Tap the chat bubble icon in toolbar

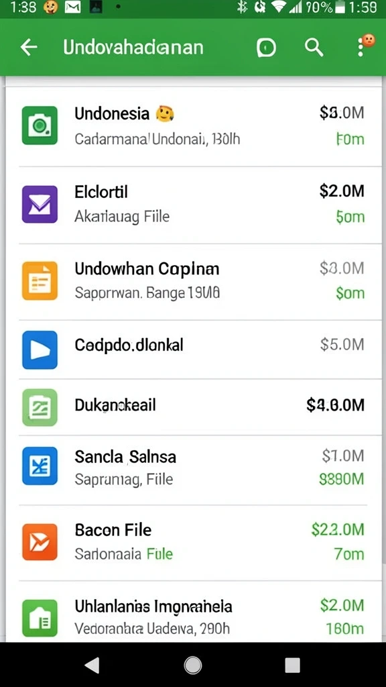click(266, 48)
